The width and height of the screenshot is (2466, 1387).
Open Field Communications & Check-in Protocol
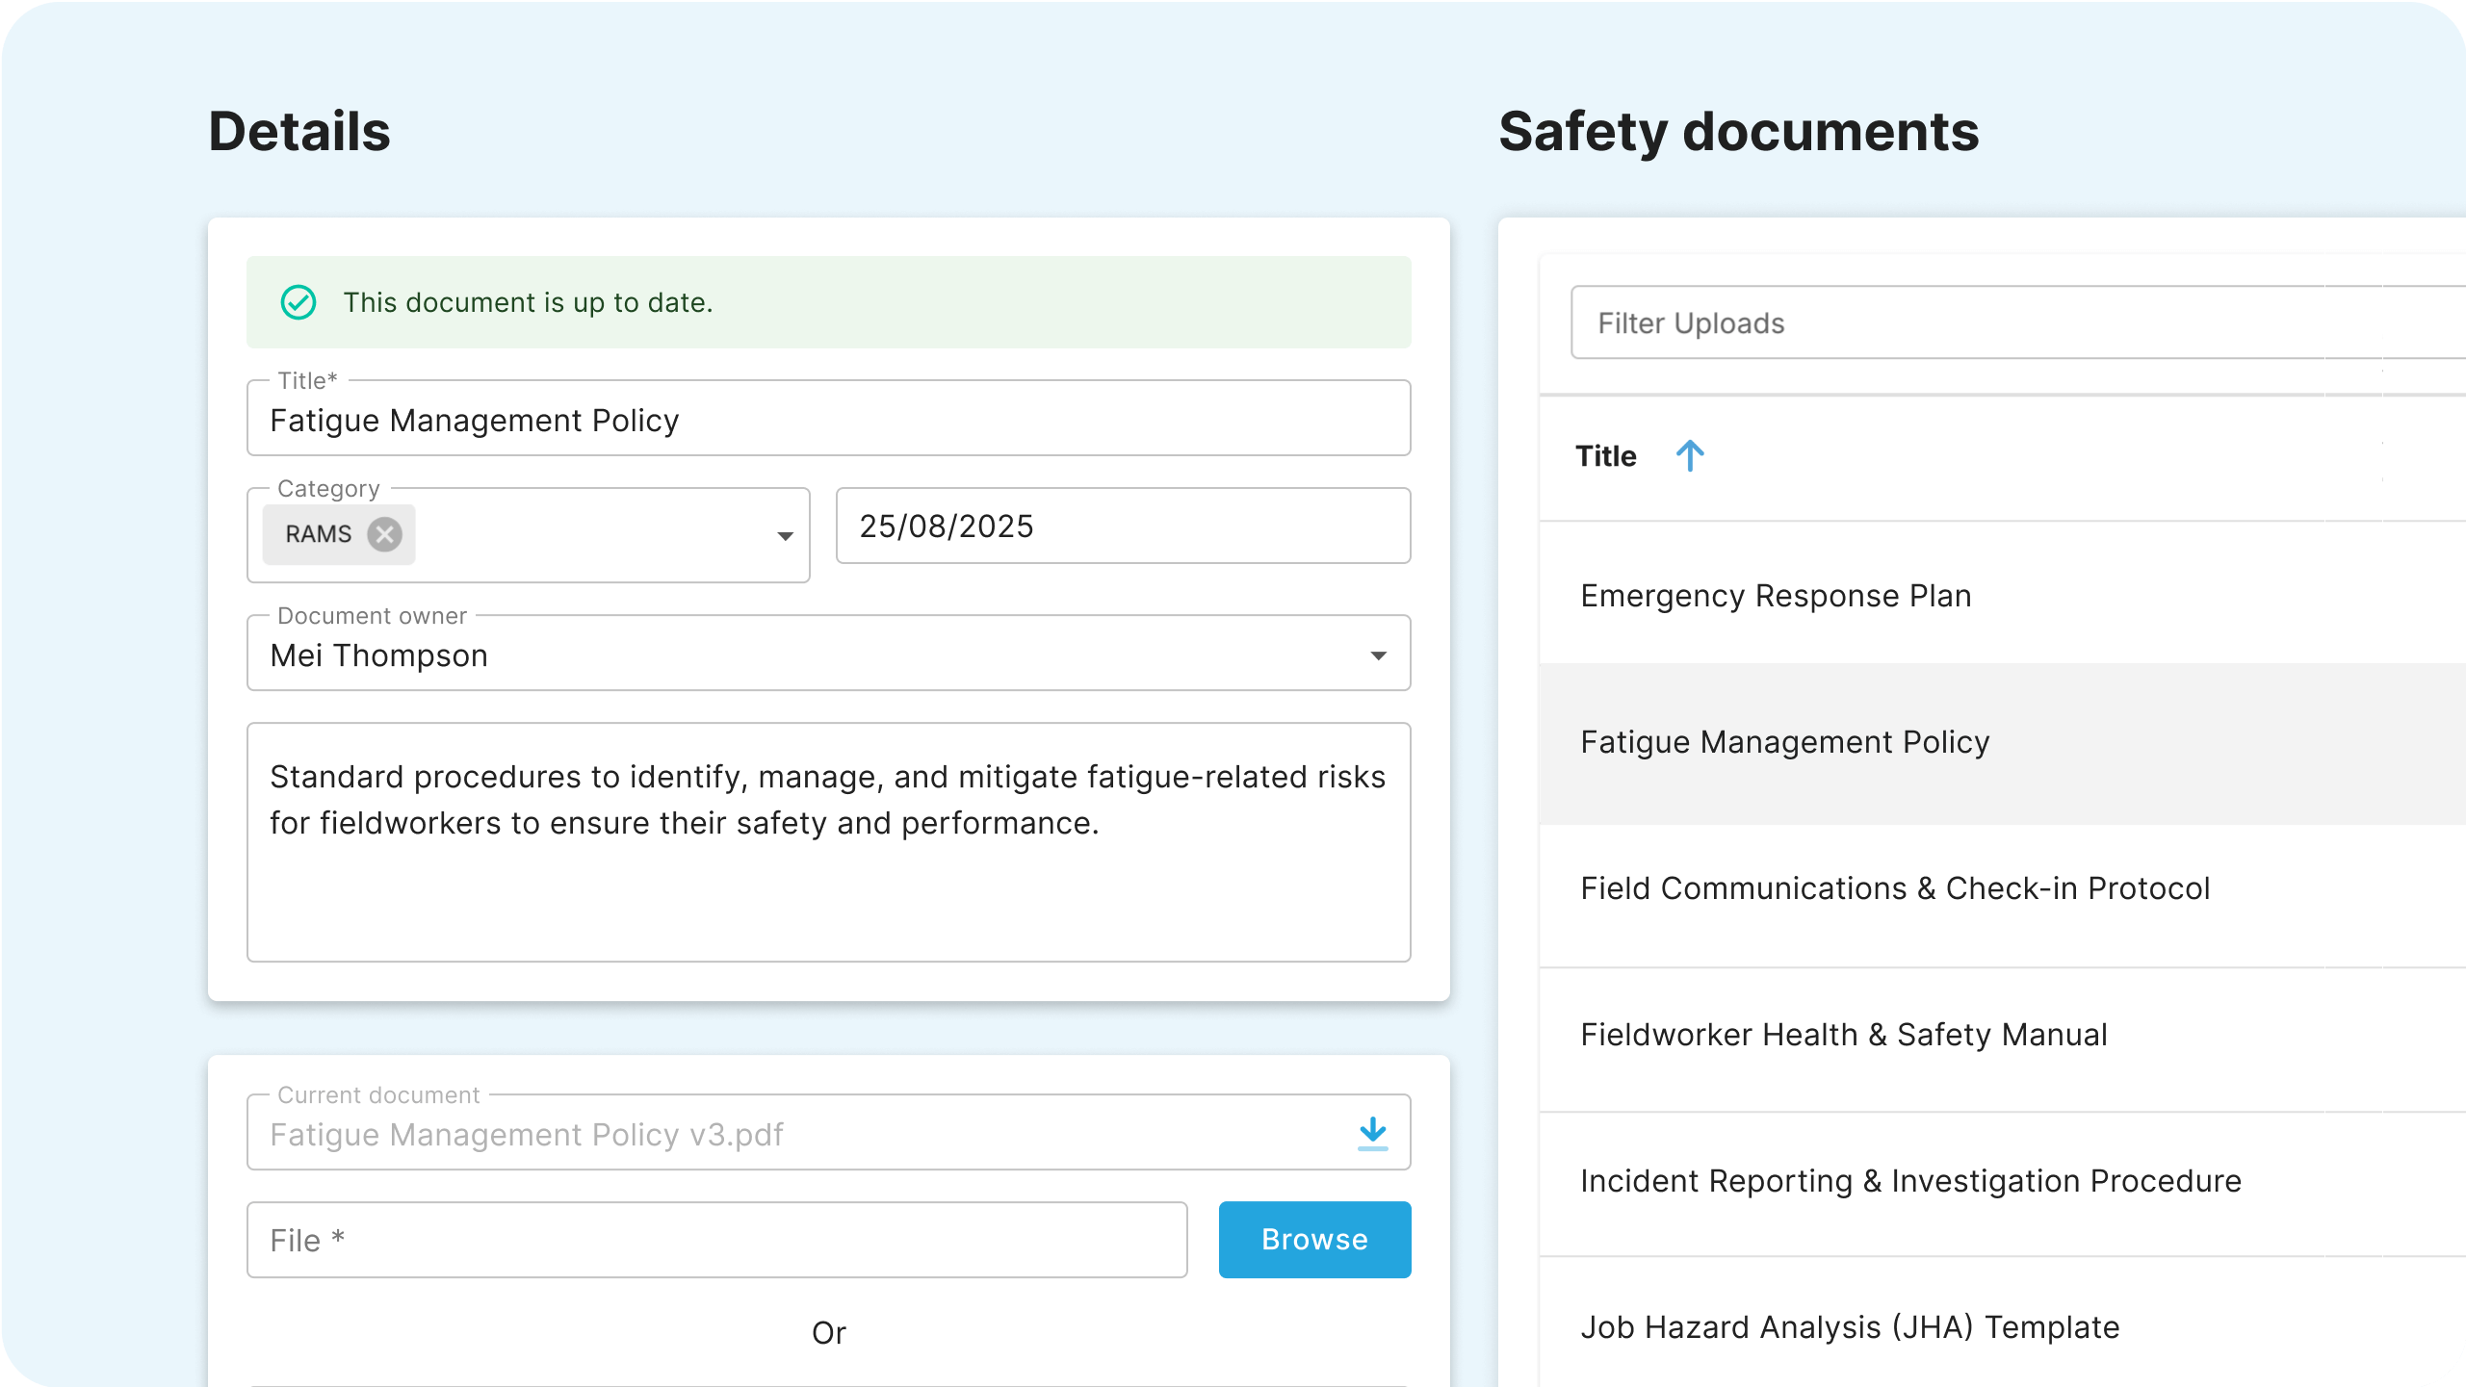tap(1894, 888)
